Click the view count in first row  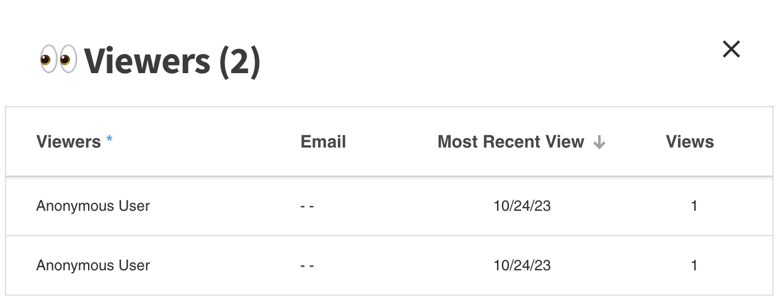point(694,206)
